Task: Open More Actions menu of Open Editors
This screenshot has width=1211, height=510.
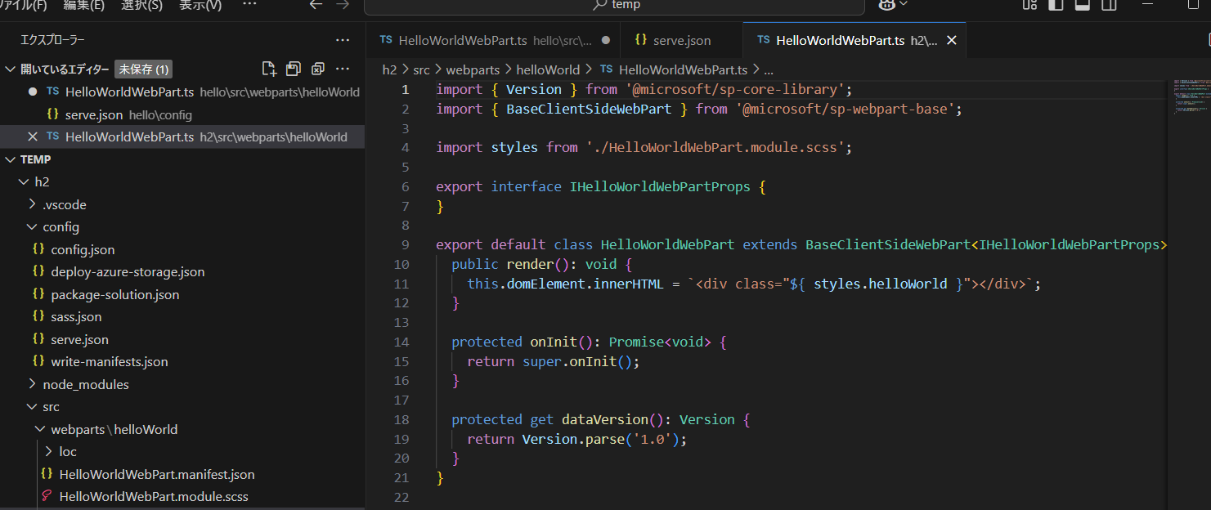Action: pos(343,69)
